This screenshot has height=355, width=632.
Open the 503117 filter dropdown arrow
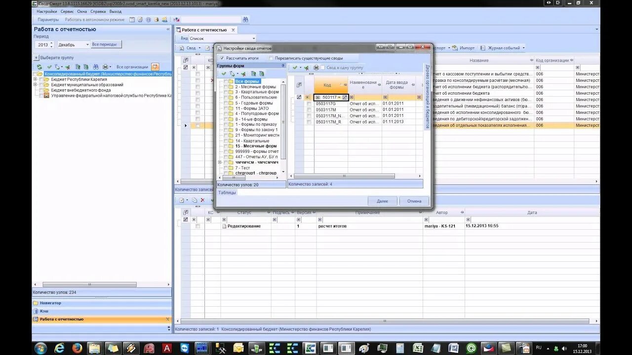[x=339, y=98]
